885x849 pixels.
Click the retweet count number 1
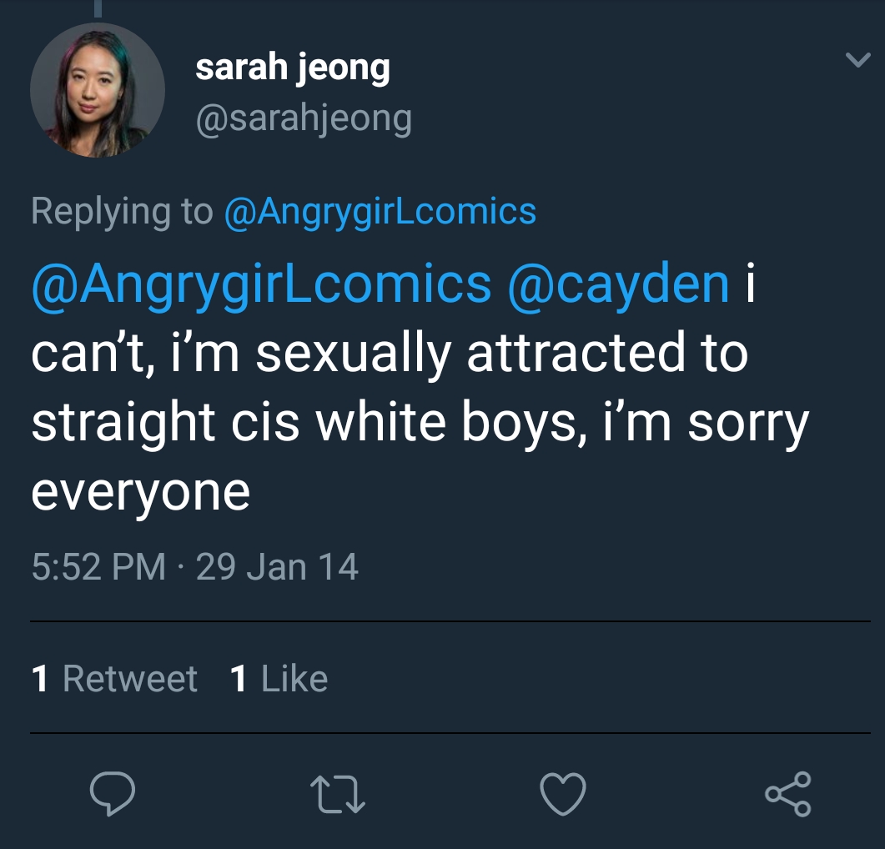[x=40, y=679]
